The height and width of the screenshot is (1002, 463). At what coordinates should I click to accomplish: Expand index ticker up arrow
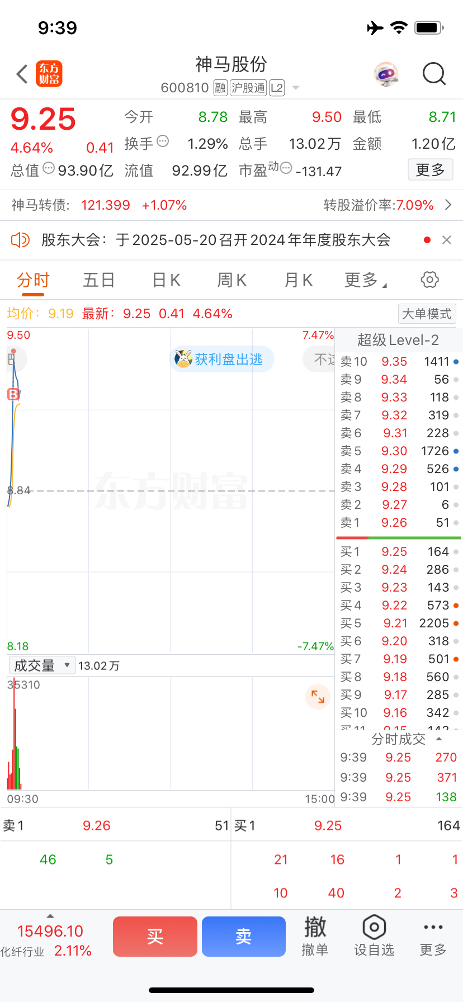(50, 916)
